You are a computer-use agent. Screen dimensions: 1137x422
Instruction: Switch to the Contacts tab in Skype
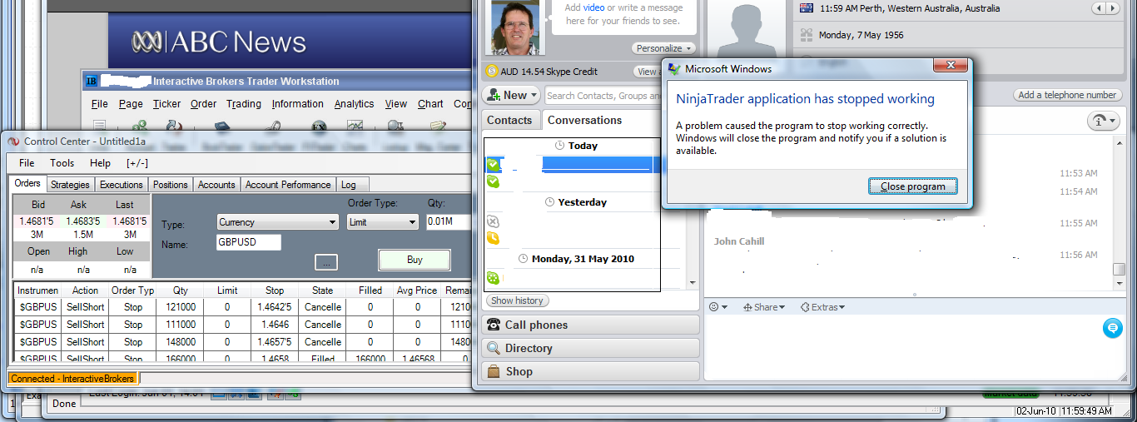[x=509, y=121]
